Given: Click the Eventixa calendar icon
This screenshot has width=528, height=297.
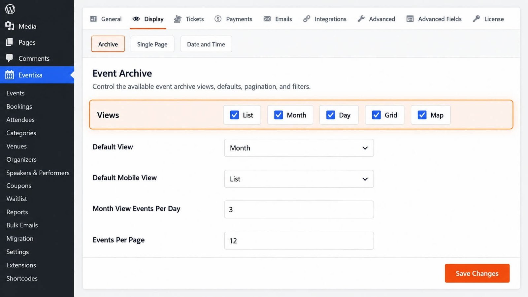Looking at the screenshot, I should point(10,75).
